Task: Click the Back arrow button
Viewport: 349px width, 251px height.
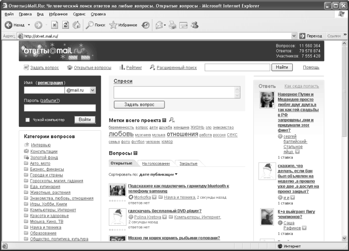Action: (x=8, y=25)
